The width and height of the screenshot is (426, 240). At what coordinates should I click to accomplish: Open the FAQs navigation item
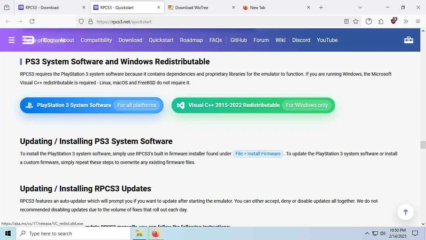coord(216,40)
